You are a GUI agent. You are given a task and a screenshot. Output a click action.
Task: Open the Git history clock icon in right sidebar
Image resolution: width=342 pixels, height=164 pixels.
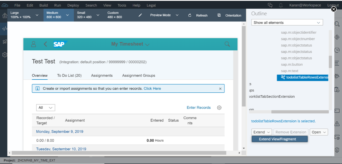pyautogui.click(x=337, y=50)
